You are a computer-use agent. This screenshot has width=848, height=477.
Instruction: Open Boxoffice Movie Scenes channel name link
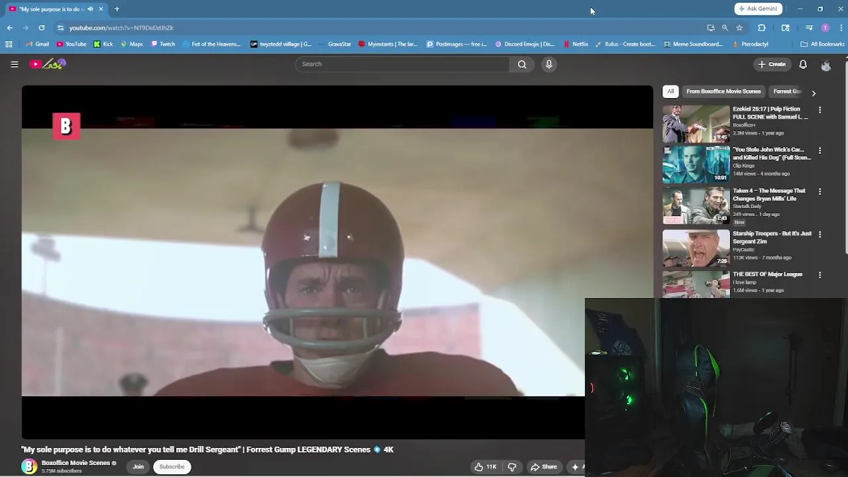[76, 463]
